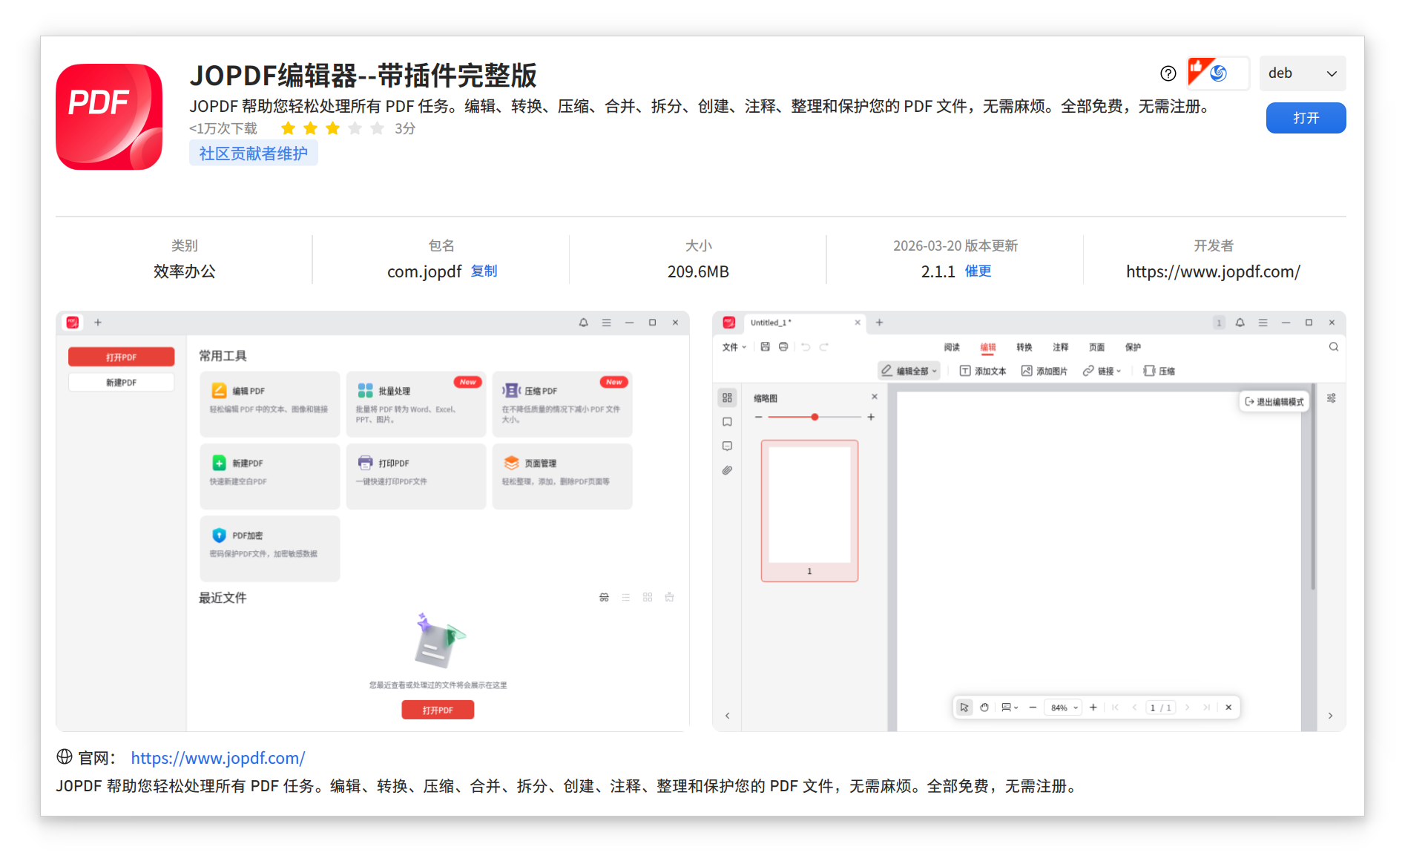Close the Untitled_1 tab
Image resolution: width=1405 pixels, height=861 pixels.
pyautogui.click(x=858, y=323)
